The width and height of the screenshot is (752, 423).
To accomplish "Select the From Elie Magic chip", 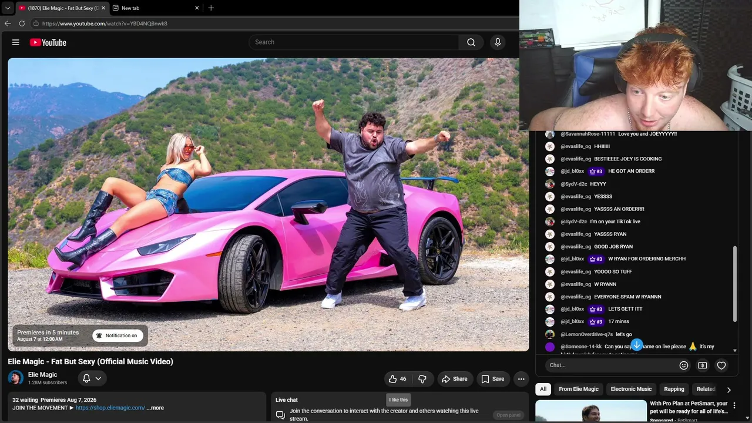I will point(579,389).
